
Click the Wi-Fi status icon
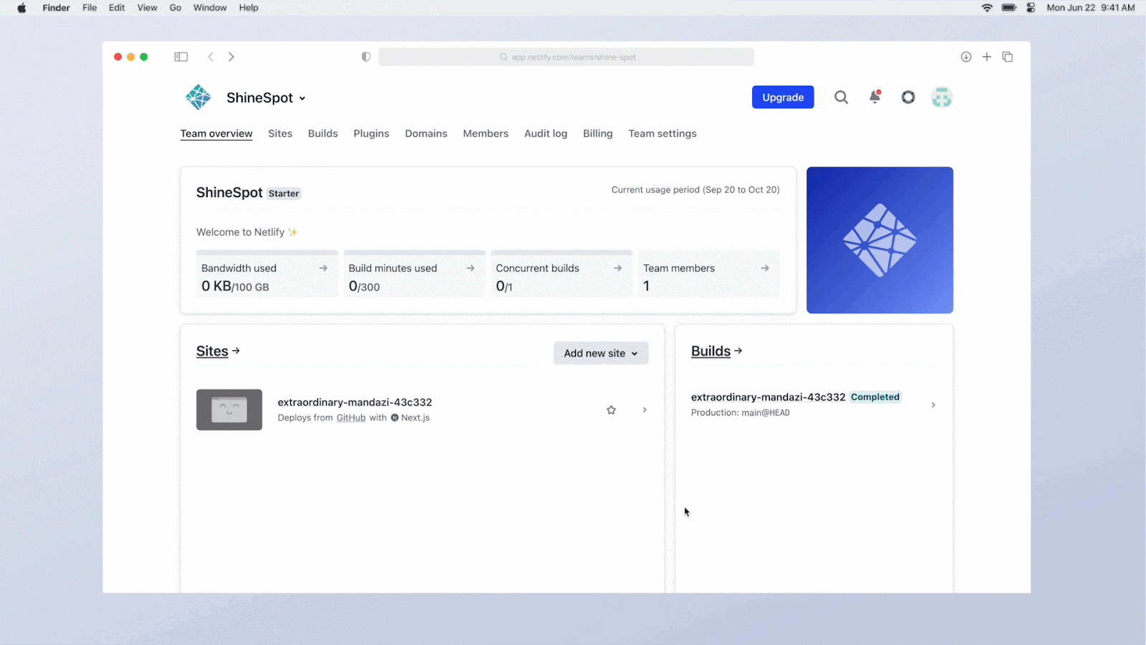coord(987,8)
